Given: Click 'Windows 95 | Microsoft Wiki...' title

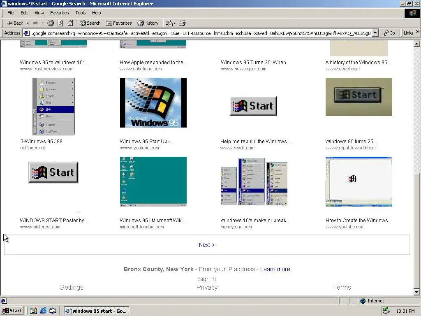Looking at the screenshot, I should 153,221.
